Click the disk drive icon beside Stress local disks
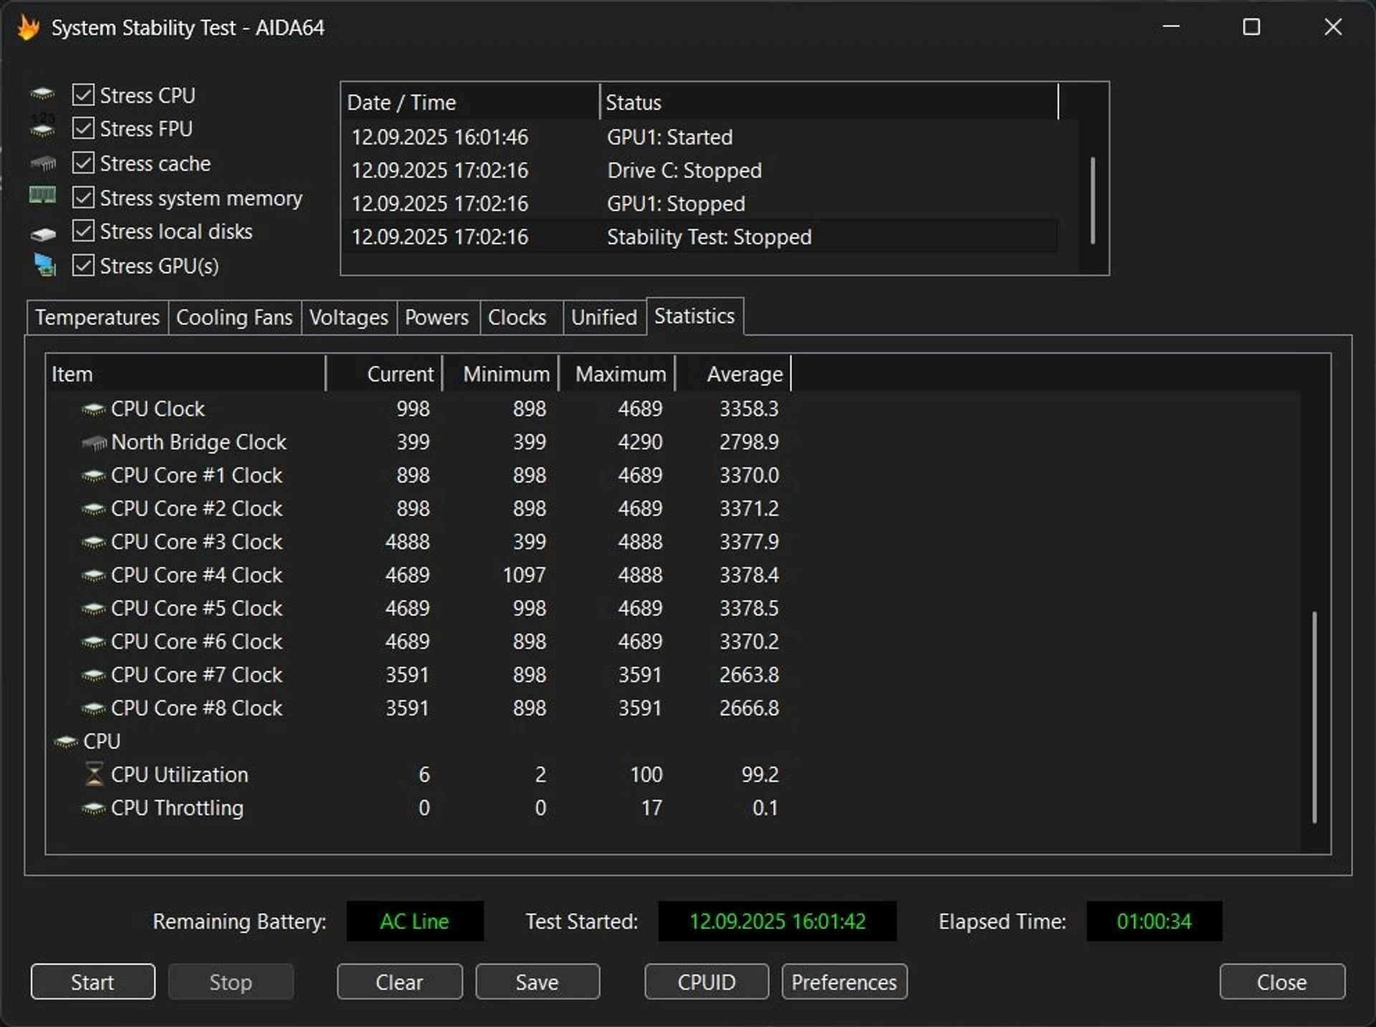The height and width of the screenshot is (1027, 1376). 43,234
